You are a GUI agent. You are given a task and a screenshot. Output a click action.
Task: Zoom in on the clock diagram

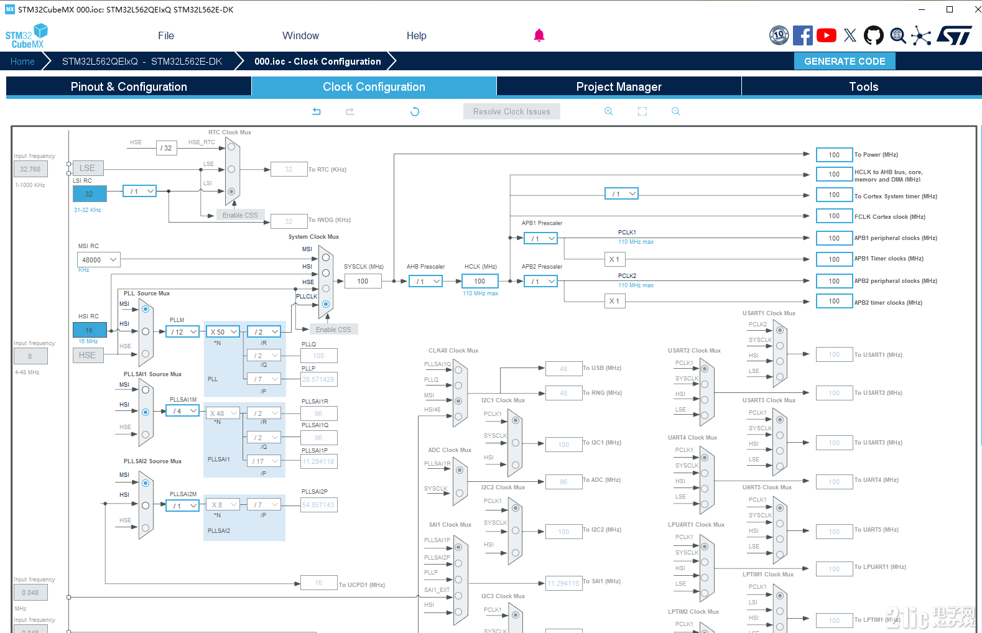[x=609, y=111]
